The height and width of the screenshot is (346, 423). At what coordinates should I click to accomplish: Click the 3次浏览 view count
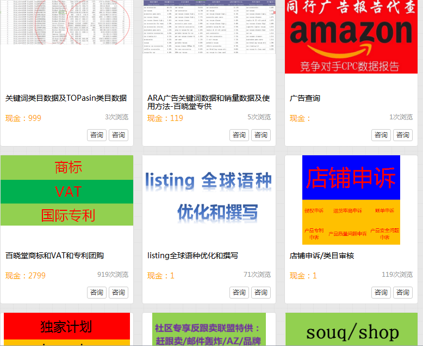click(116, 117)
